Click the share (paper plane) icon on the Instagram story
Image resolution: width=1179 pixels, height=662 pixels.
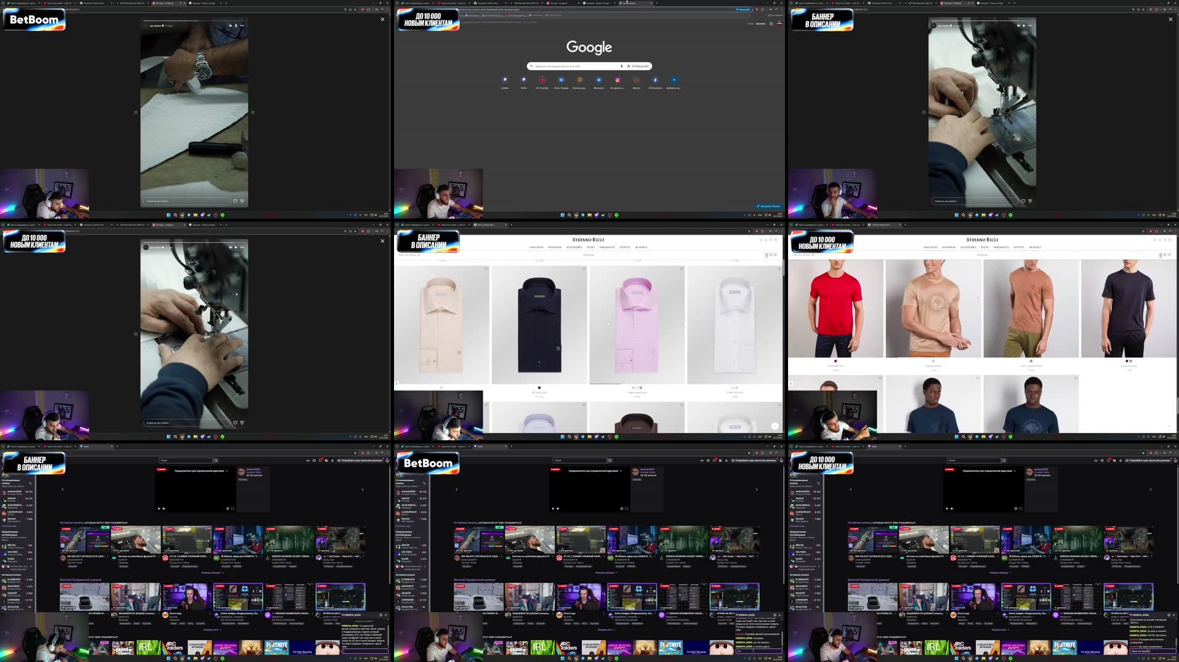pyautogui.click(x=241, y=200)
